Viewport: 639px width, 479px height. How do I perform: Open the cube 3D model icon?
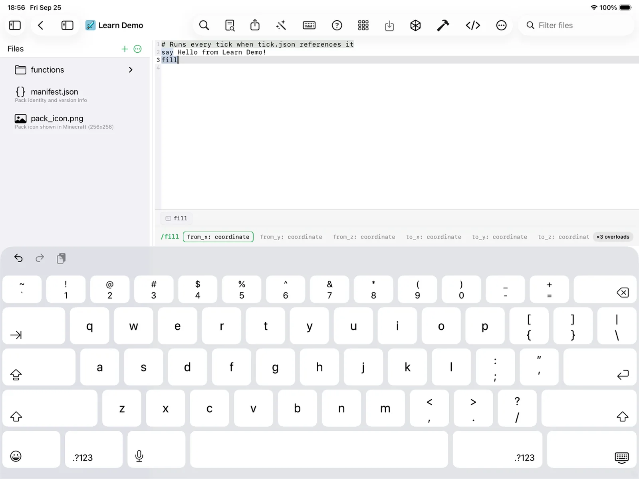click(x=415, y=26)
